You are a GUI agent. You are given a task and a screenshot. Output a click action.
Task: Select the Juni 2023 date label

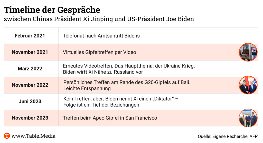click(30, 101)
